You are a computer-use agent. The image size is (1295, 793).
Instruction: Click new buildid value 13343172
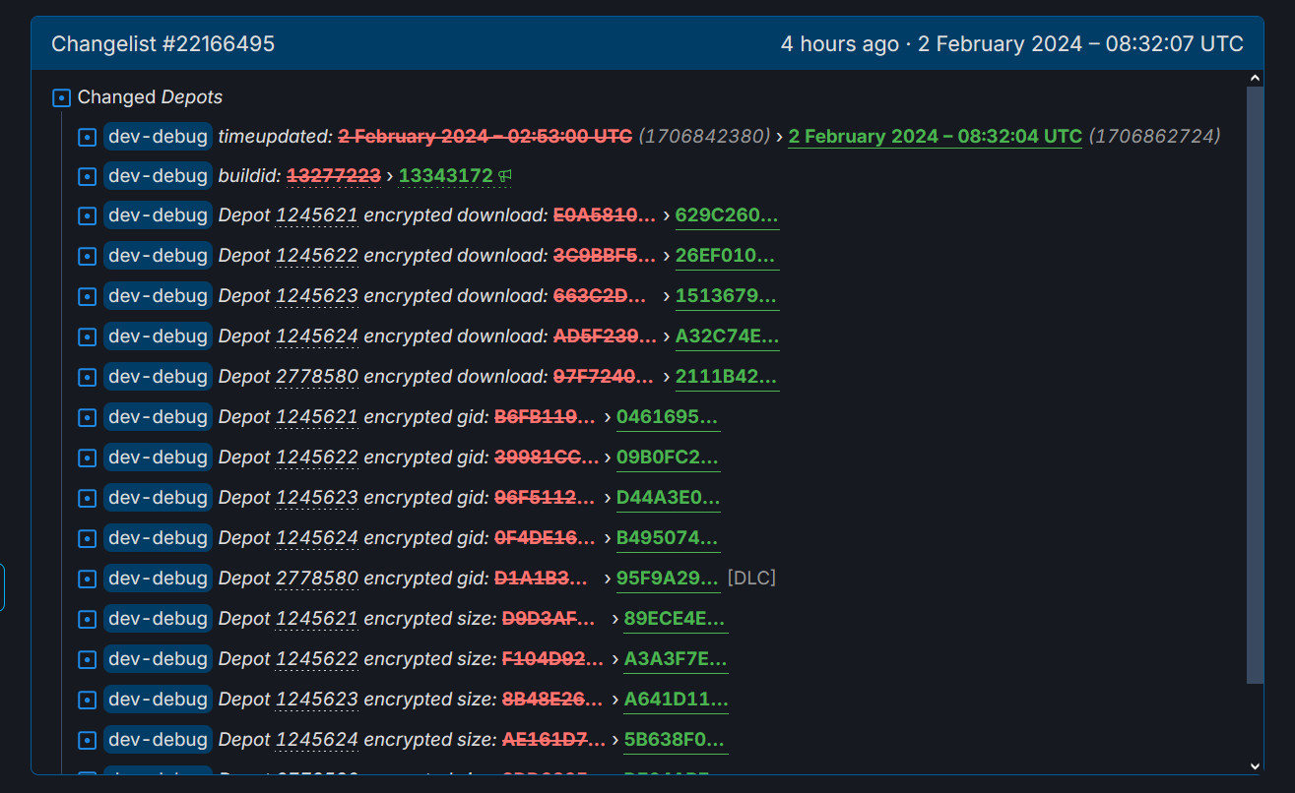pyautogui.click(x=445, y=176)
